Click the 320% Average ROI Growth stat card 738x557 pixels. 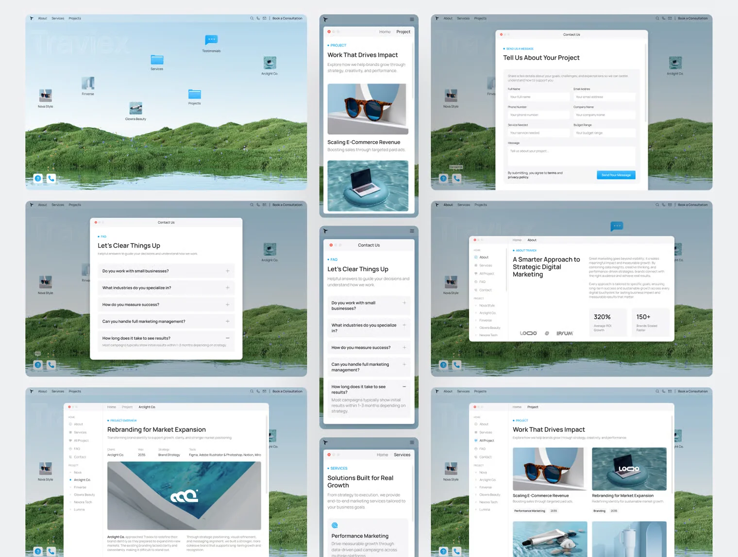608,322
